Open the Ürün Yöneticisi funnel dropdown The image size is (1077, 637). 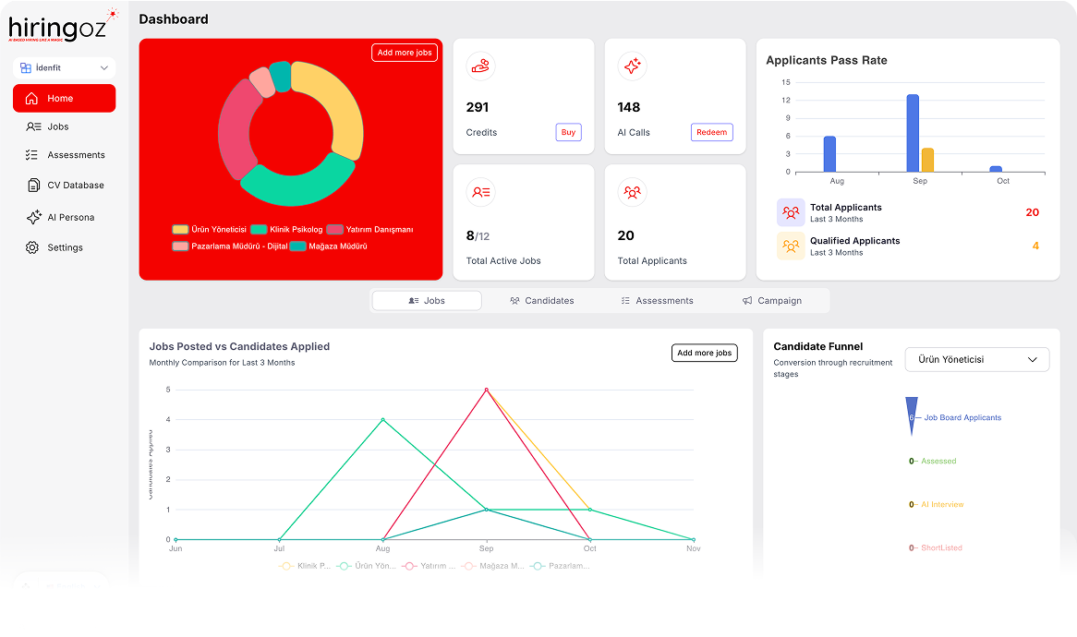pyautogui.click(x=976, y=360)
